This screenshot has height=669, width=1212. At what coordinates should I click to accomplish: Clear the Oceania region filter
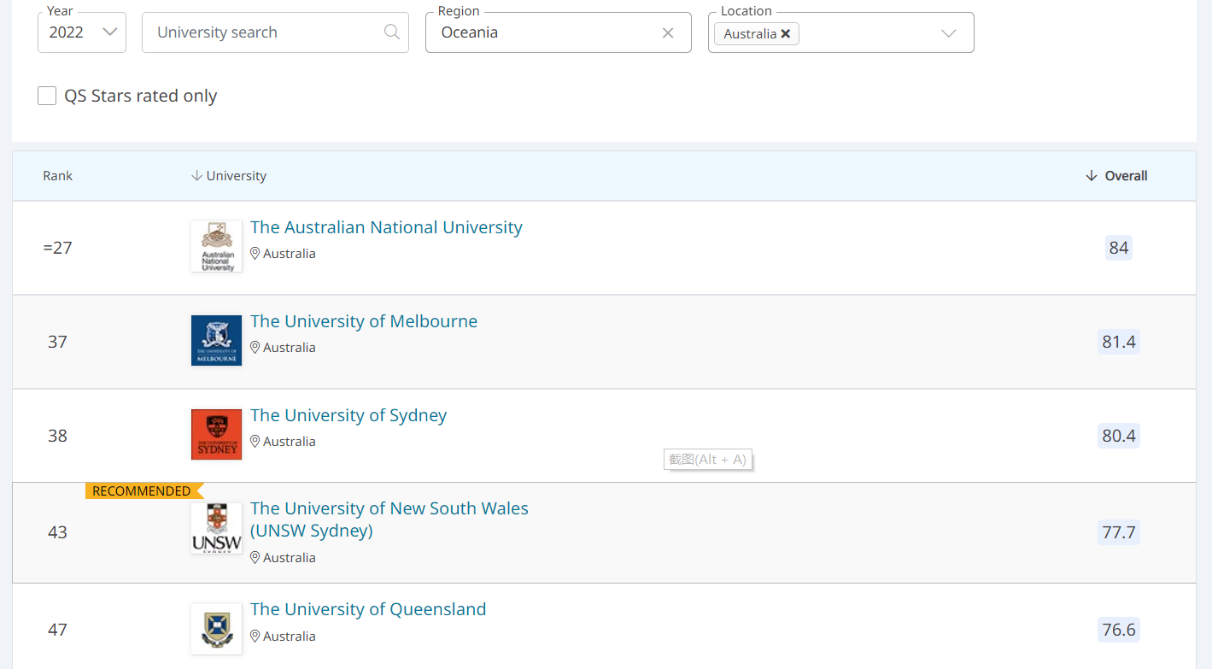pyautogui.click(x=668, y=32)
